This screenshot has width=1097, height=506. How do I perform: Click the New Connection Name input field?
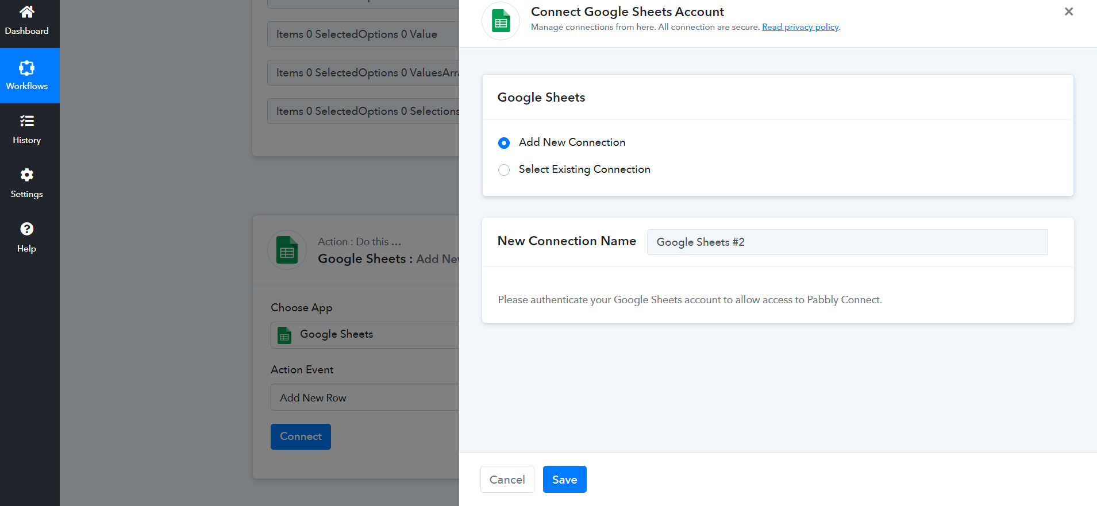[847, 242]
